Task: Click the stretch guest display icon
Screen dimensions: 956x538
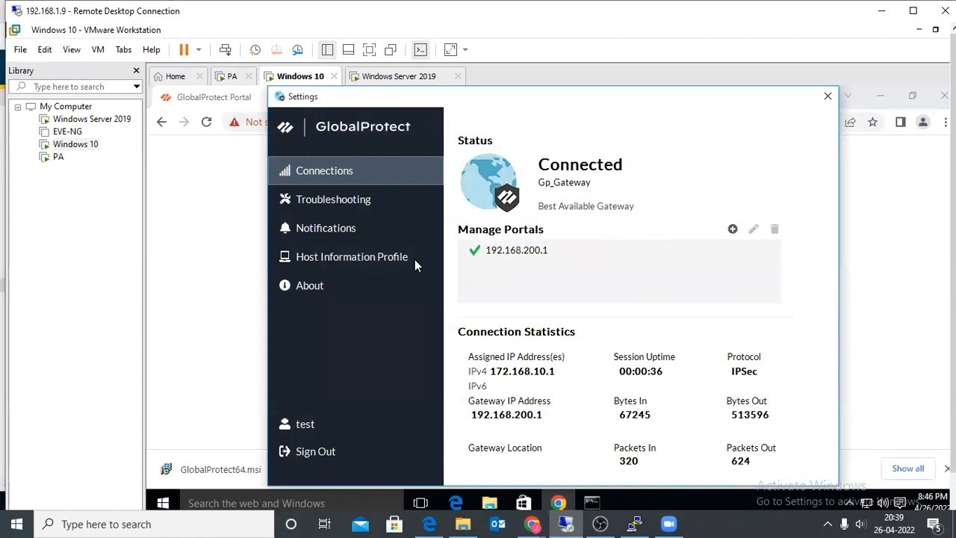Action: click(450, 50)
